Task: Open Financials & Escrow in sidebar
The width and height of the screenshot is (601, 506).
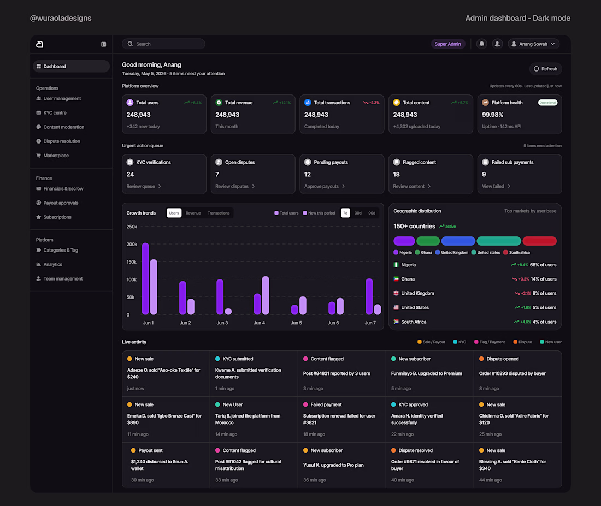Action: click(x=60, y=188)
